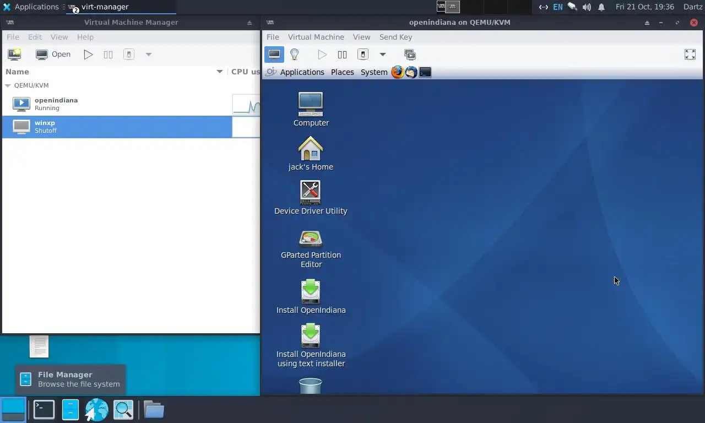Select the Computer desktop icon
This screenshot has width=705, height=423.
point(311,109)
